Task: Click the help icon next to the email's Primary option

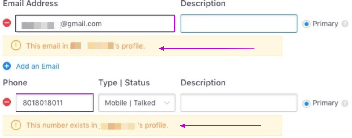Action: click(345, 24)
